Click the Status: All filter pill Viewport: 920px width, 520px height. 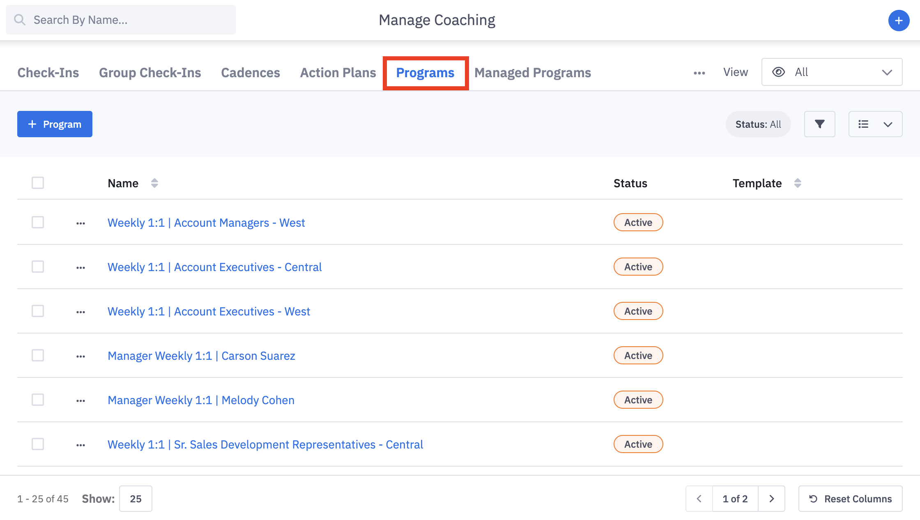758,124
